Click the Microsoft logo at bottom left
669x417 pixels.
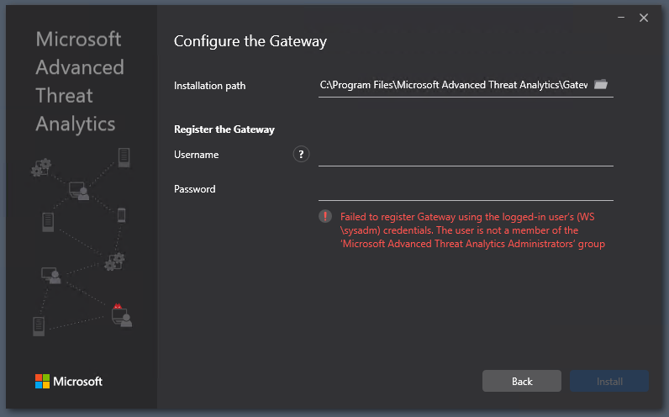[69, 381]
